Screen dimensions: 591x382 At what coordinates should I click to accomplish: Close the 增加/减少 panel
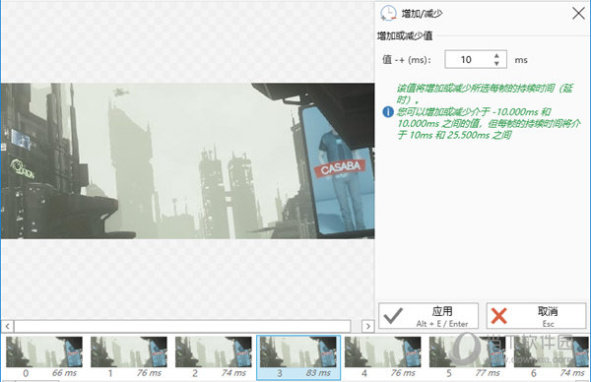[x=578, y=13]
